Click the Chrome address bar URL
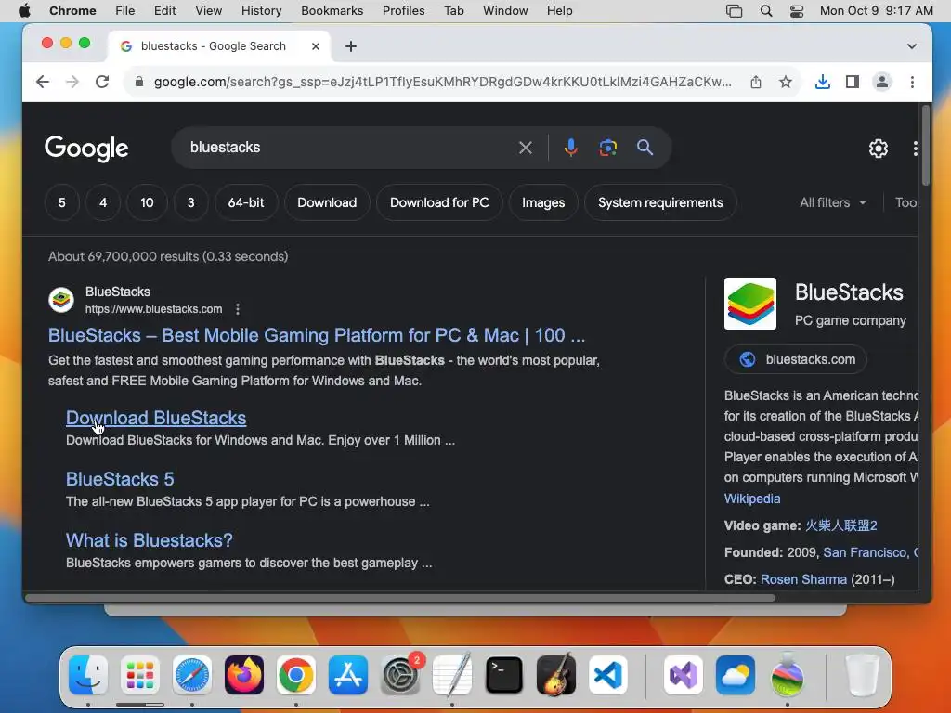Viewport: 951px width, 713px height. click(x=443, y=82)
